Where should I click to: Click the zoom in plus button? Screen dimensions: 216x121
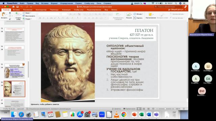click(173, 109)
